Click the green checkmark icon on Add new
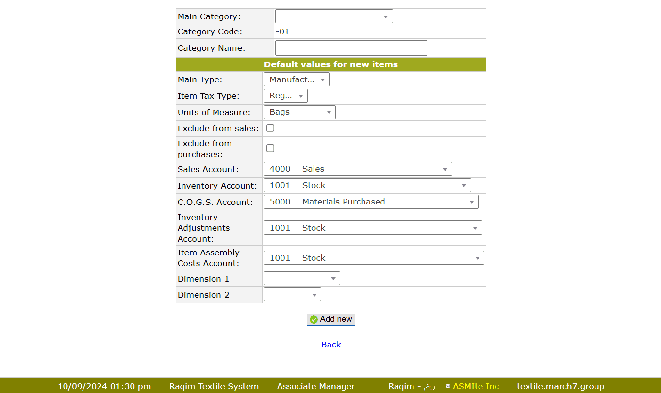 point(314,319)
